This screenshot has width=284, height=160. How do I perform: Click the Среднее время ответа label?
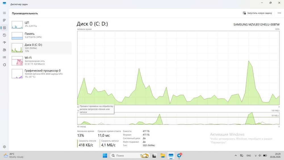coord(109,131)
